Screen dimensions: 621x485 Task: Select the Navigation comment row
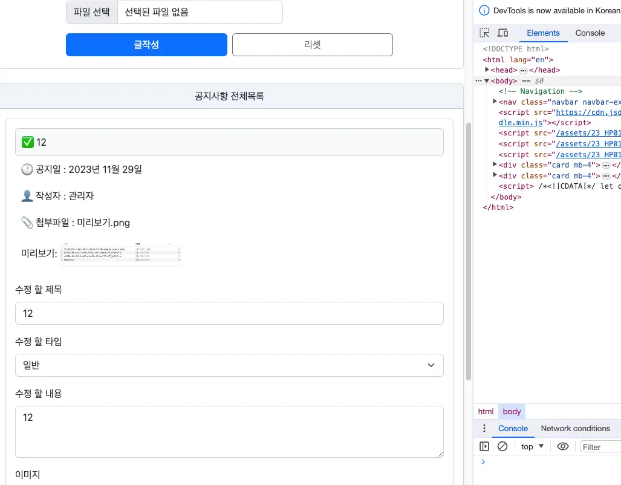540,91
